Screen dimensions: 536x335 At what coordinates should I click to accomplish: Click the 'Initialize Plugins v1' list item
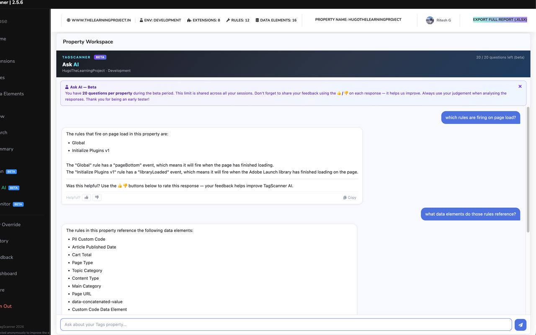tap(90, 150)
